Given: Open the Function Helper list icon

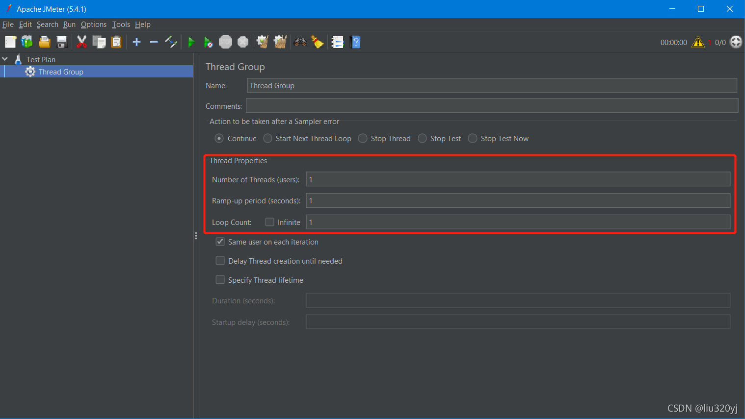Looking at the screenshot, I should click(x=338, y=42).
